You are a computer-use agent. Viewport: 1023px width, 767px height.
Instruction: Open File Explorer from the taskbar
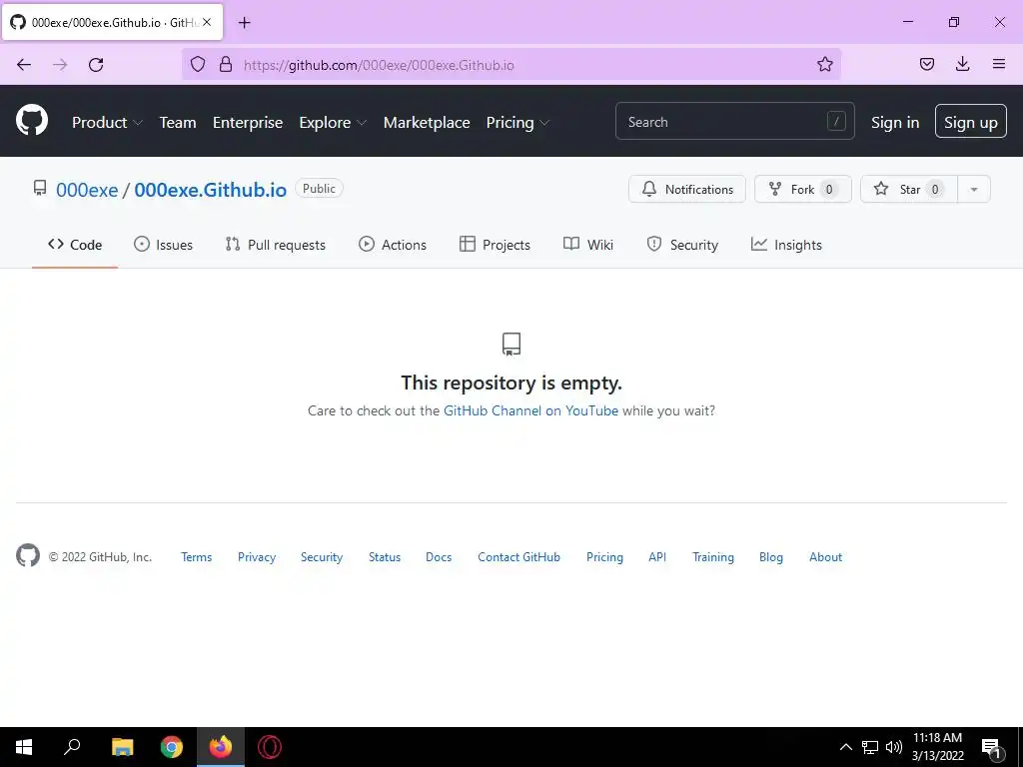(x=122, y=747)
